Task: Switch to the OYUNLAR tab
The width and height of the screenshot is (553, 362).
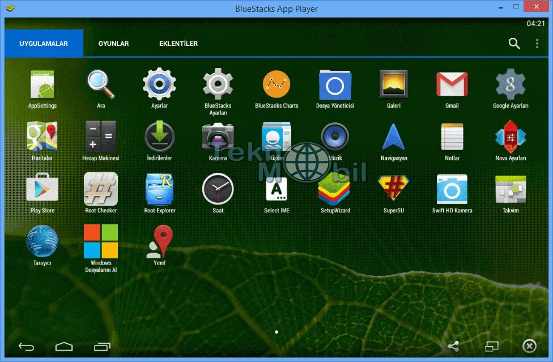Action: 113,44
